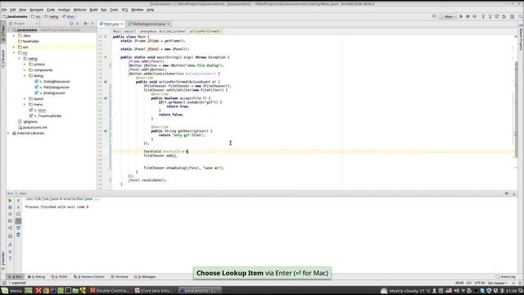
Task: Open the Messages tool window tab
Action: (145, 277)
